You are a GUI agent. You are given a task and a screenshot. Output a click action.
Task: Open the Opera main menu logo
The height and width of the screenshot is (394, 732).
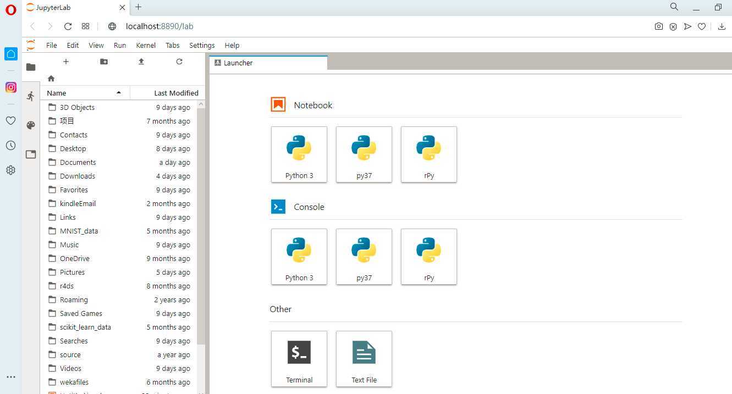[11, 9]
